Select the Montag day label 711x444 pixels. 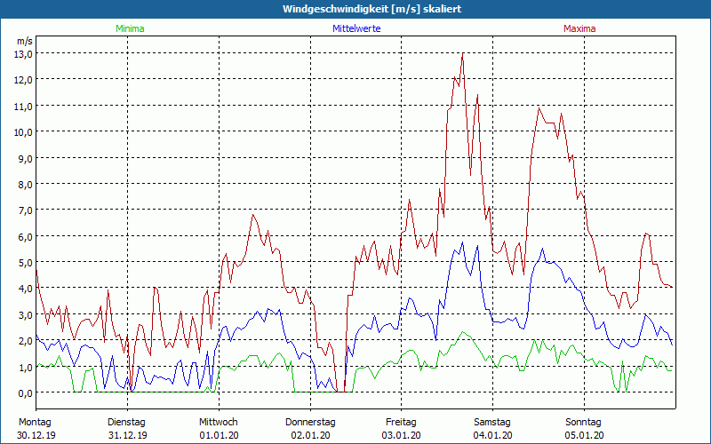tap(35, 422)
